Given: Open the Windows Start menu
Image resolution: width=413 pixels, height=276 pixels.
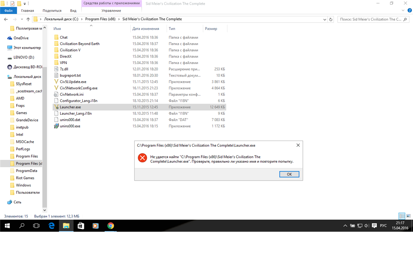Looking at the screenshot, I should (7, 226).
